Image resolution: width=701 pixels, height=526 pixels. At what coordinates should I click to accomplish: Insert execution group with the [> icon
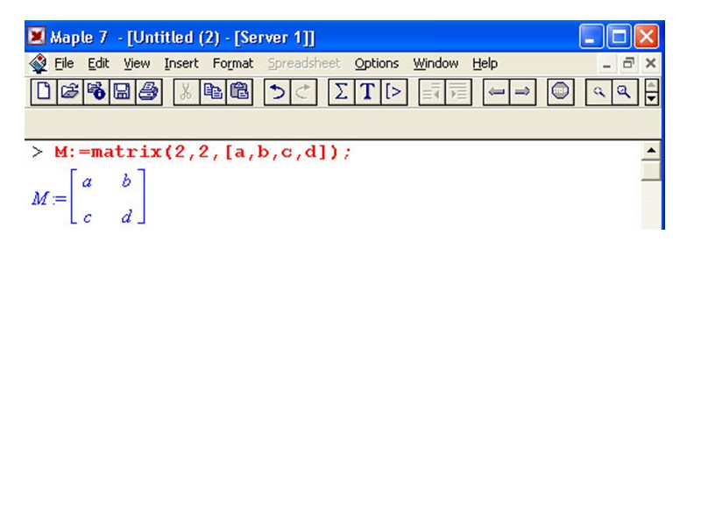[394, 92]
